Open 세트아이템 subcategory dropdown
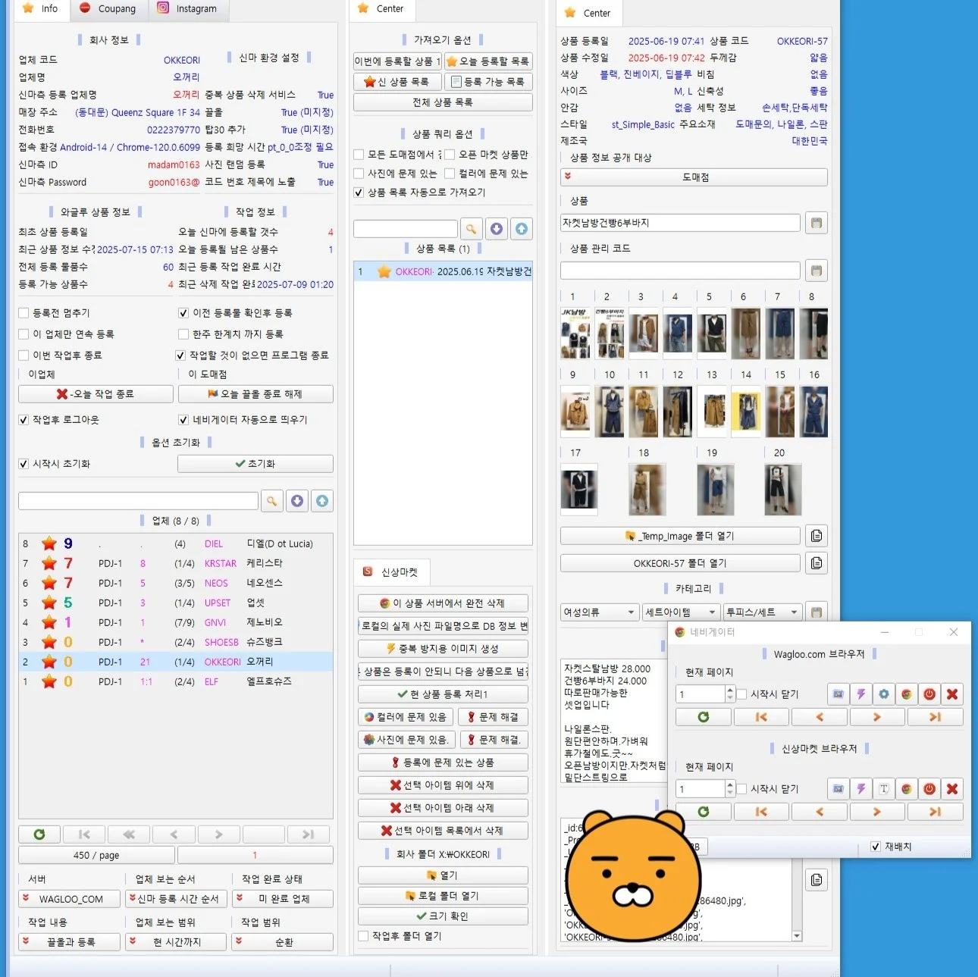Viewport: 978px width, 977px height. click(681, 612)
